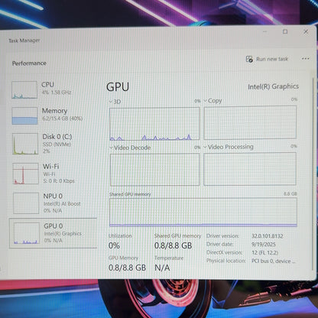Open the Wi-Fi performance entry label
The image size is (318, 318).
click(51, 167)
